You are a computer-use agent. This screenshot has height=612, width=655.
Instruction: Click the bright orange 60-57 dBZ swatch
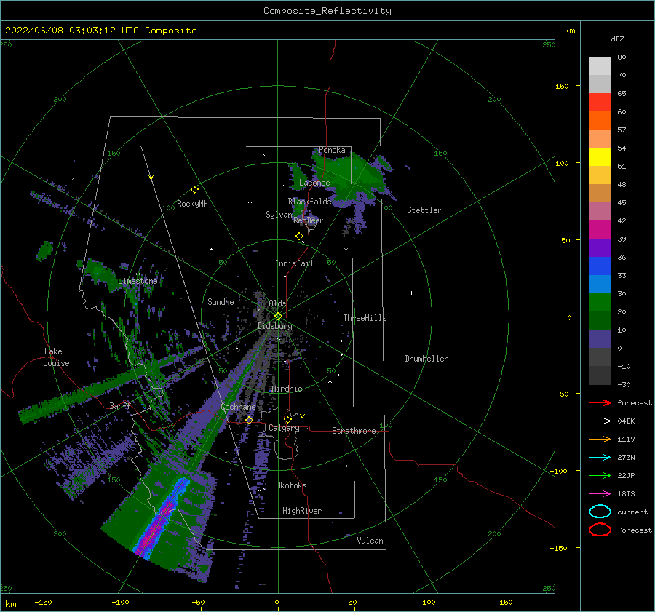tap(600, 121)
